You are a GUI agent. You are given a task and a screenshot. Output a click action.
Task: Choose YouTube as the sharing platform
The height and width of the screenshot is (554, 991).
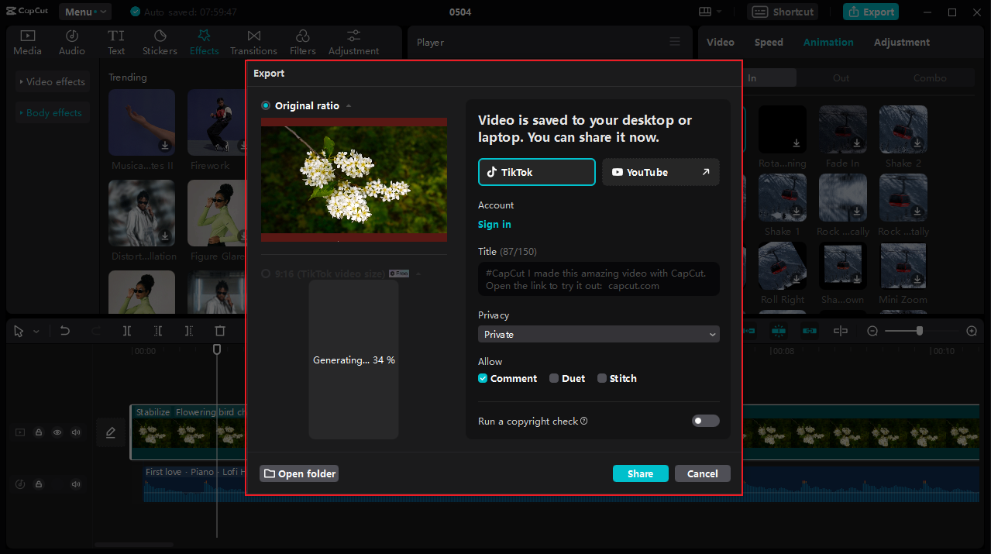661,172
